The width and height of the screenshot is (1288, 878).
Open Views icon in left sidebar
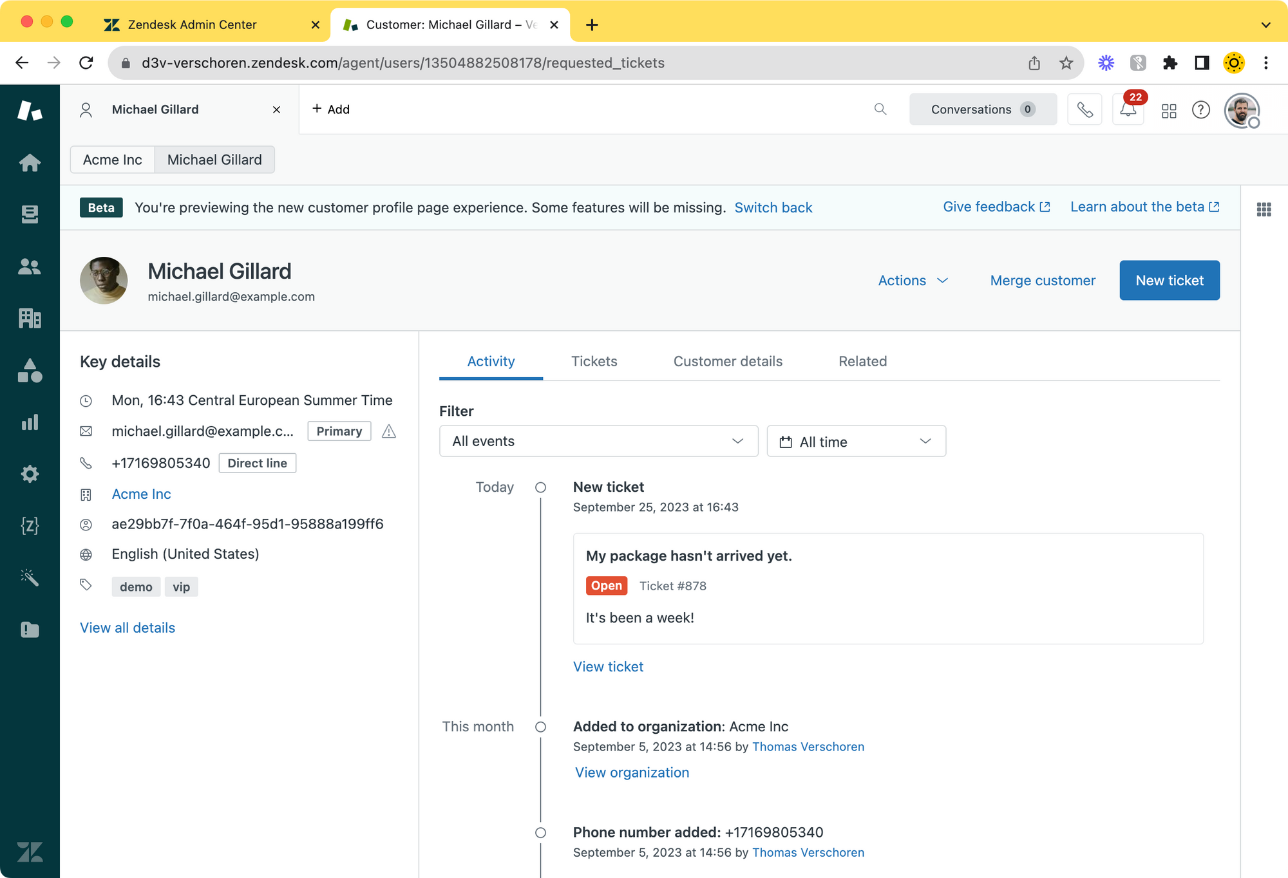(30, 214)
